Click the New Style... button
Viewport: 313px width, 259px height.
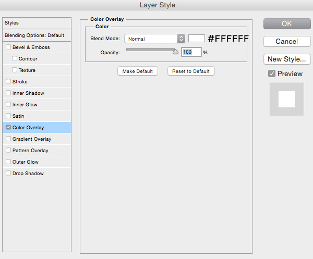point(287,59)
